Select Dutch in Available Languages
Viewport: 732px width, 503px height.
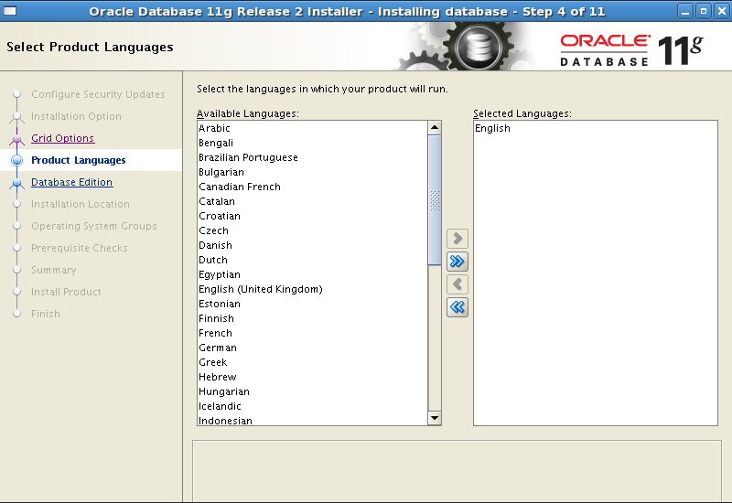click(312, 260)
